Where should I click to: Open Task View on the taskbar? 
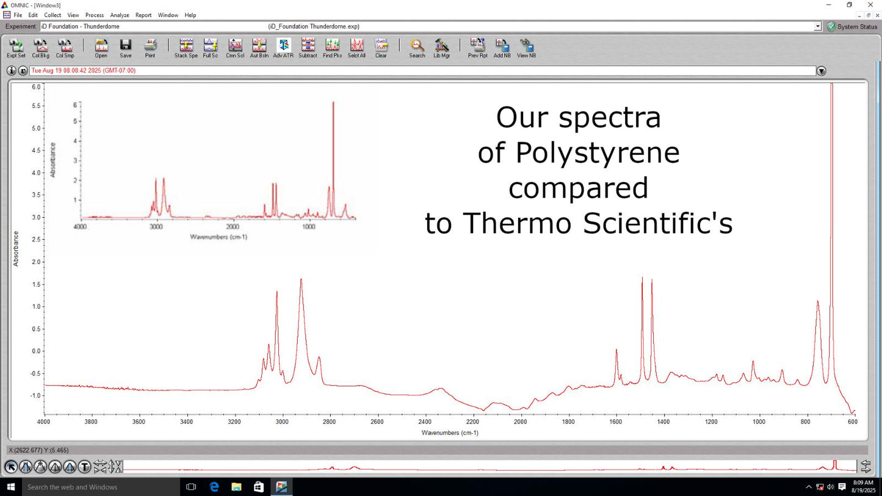coord(191,487)
